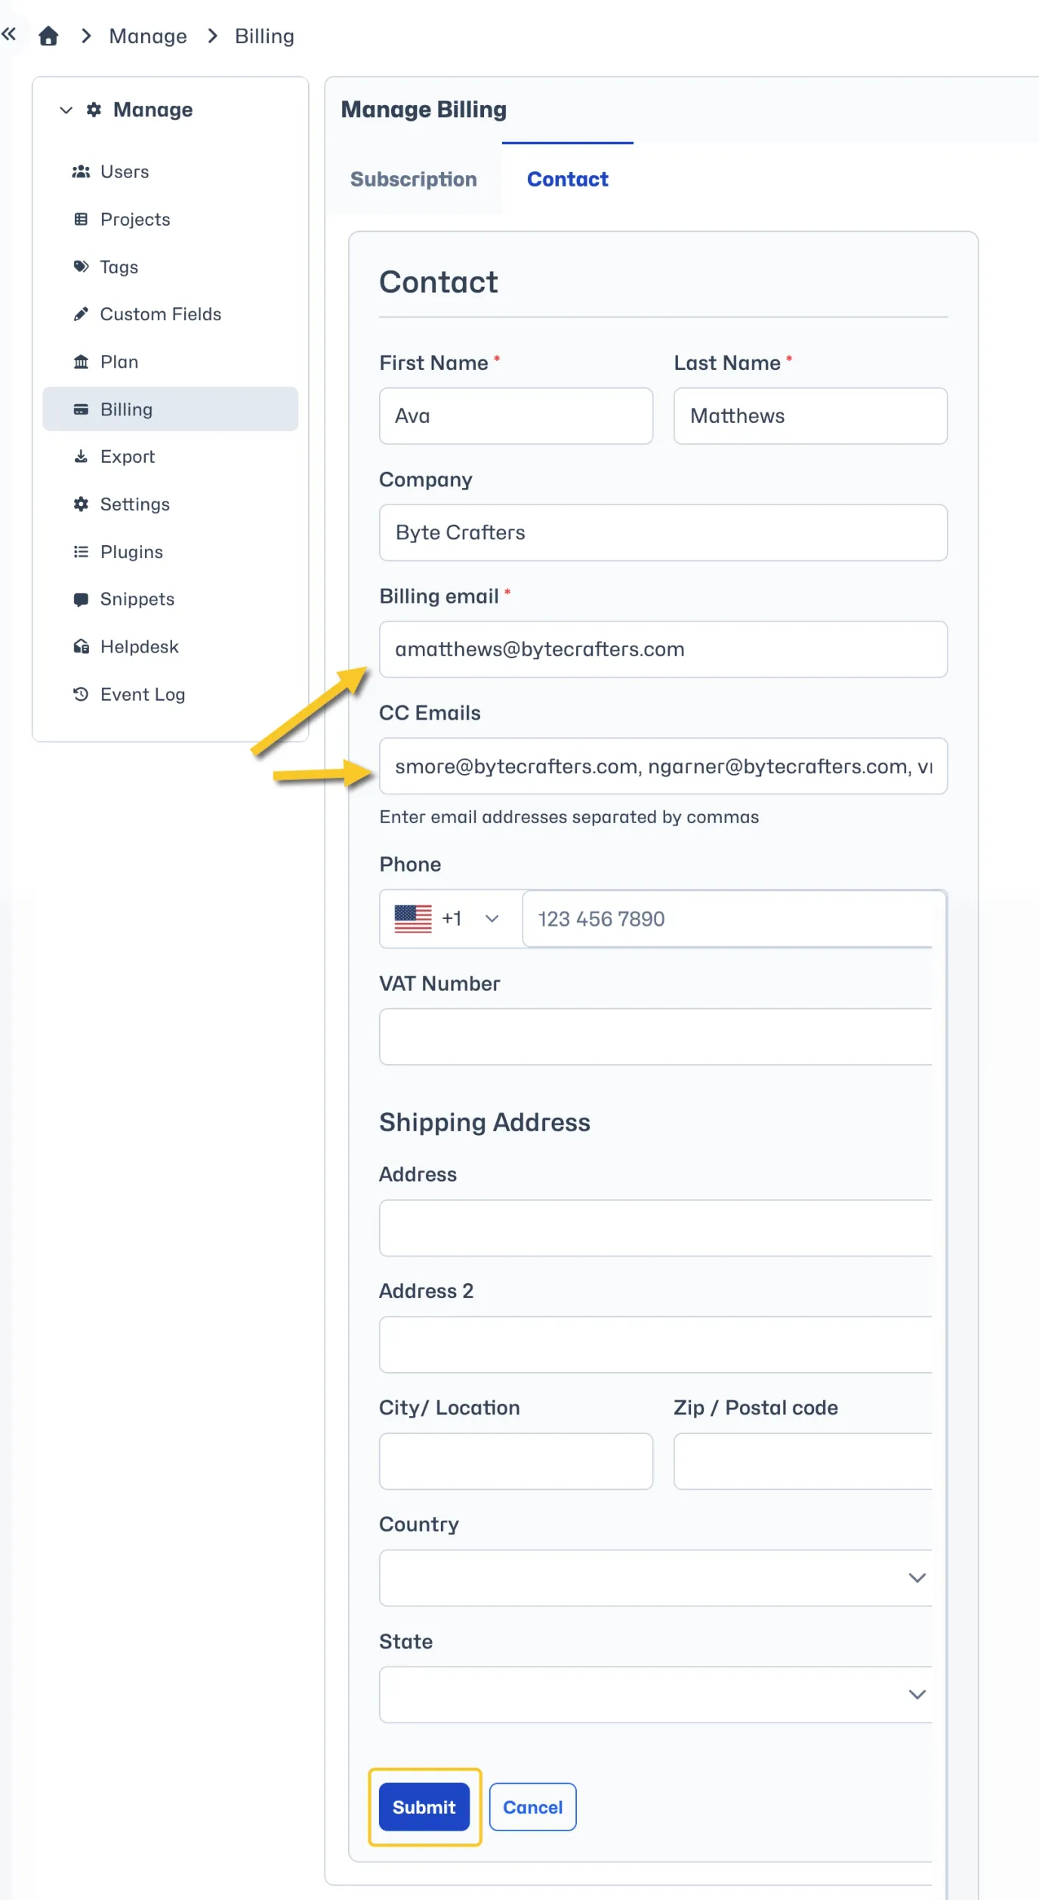Image resolution: width=1039 pixels, height=1900 pixels.
Task: Open the State dropdown
Action: 655,1695
